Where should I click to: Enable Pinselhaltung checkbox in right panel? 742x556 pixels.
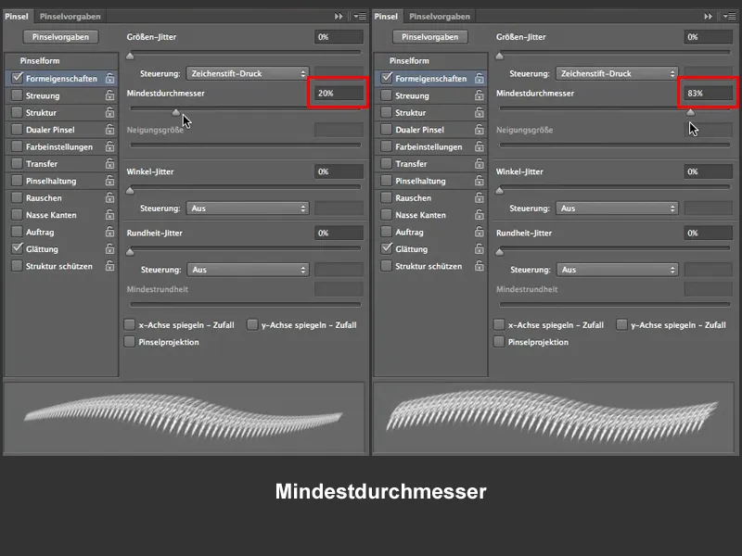pos(387,180)
